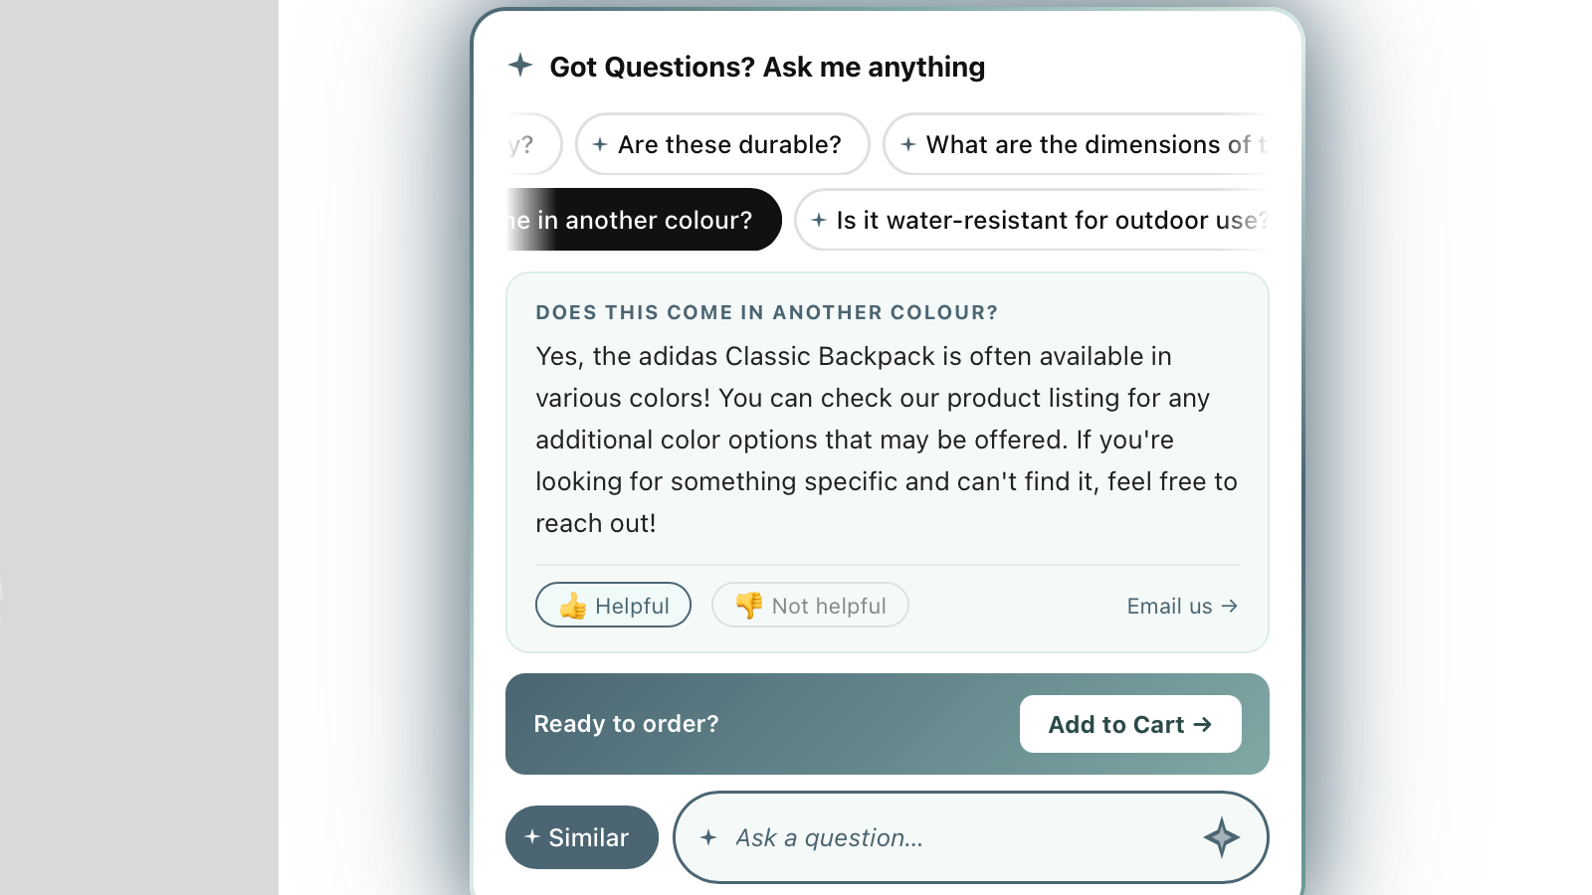The image size is (1592, 895).
Task: Click the Add to Cart button
Action: point(1130,724)
